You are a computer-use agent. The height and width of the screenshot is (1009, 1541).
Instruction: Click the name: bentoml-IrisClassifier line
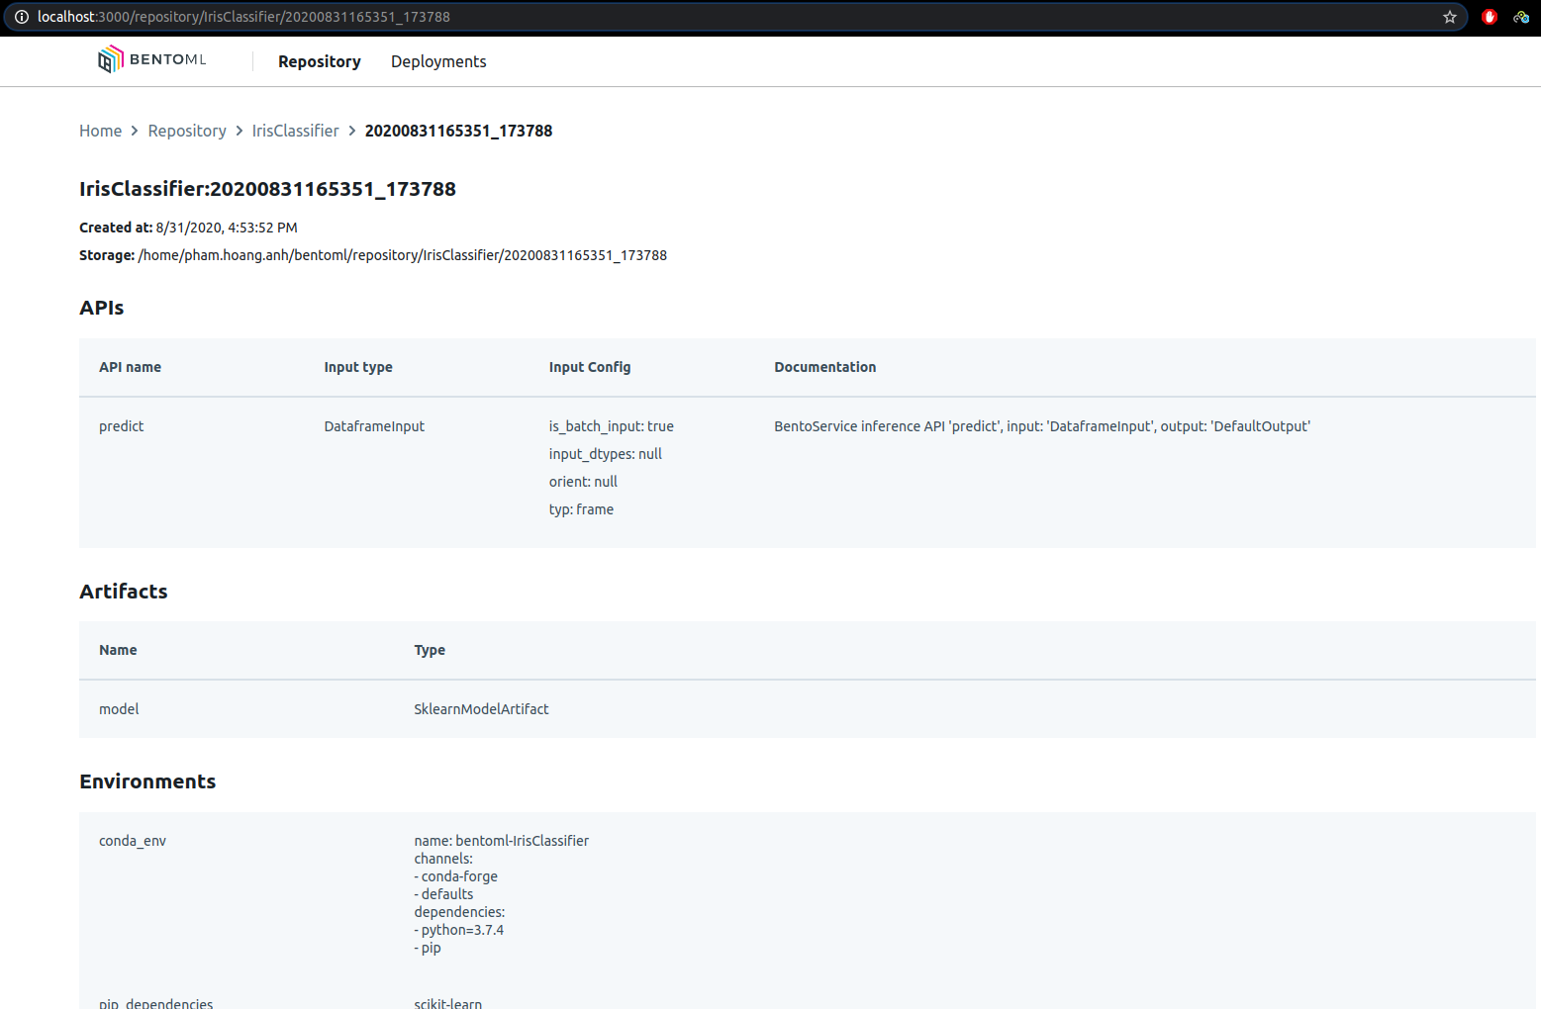(502, 841)
